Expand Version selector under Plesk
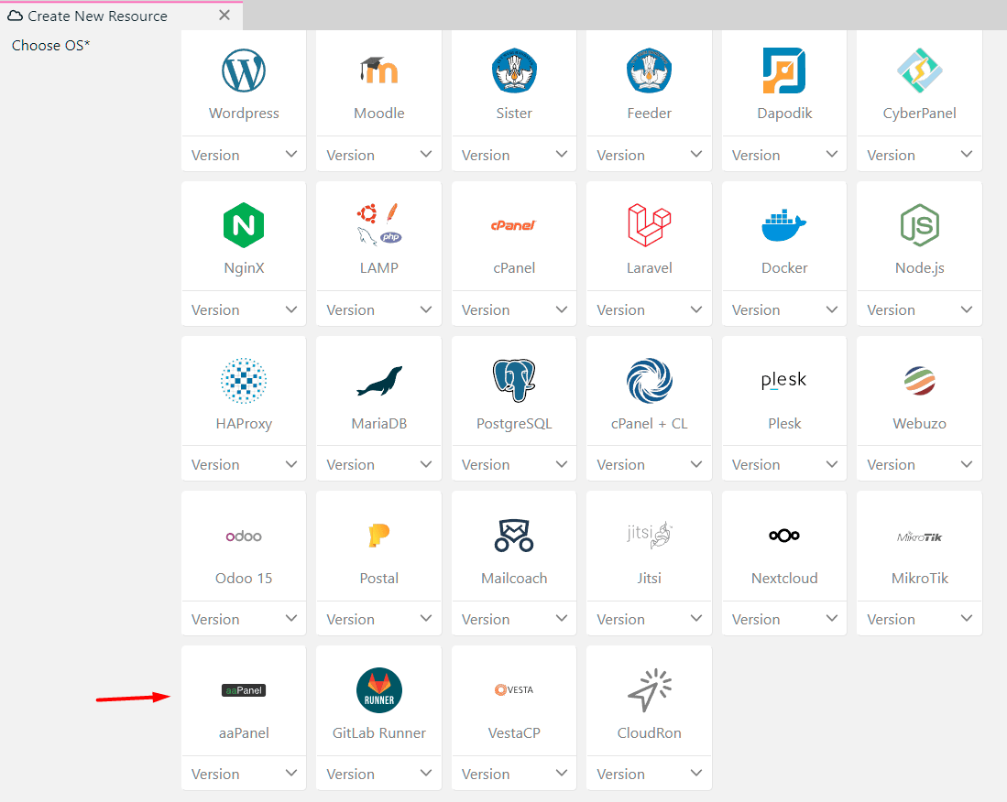The height and width of the screenshot is (802, 1007). 784,464
